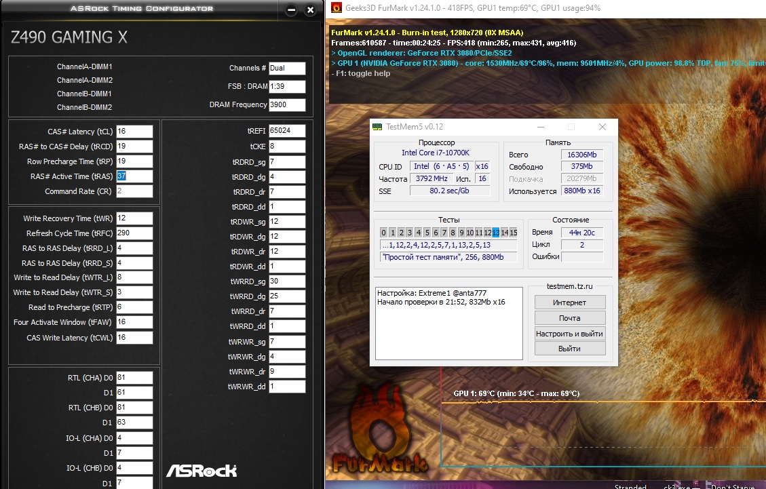The width and height of the screenshot is (766, 489).
Task: Click Настроить и выйти button
Action: click(x=570, y=334)
